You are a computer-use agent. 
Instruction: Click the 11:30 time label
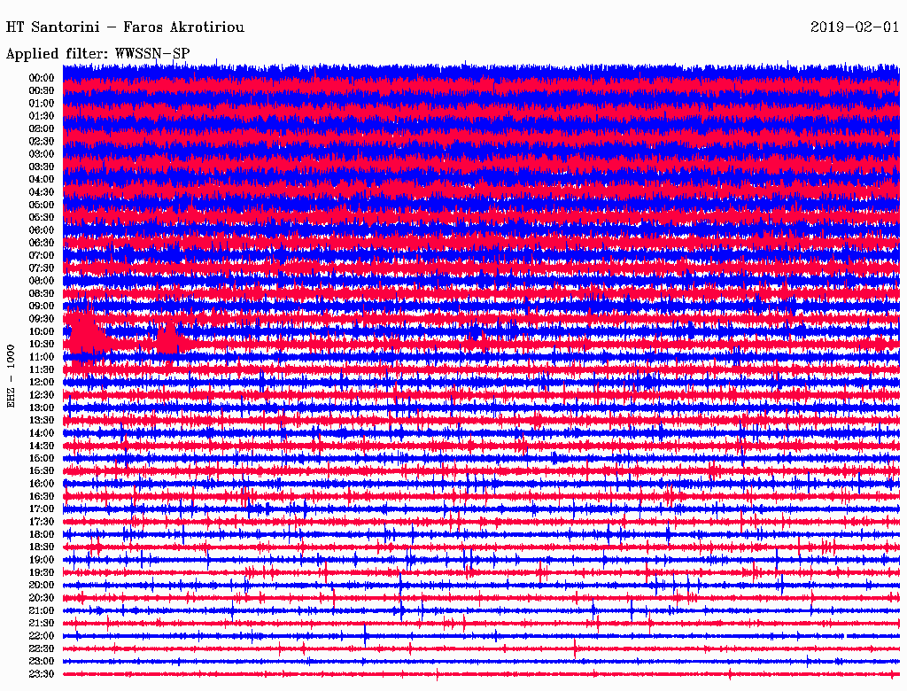click(42, 369)
